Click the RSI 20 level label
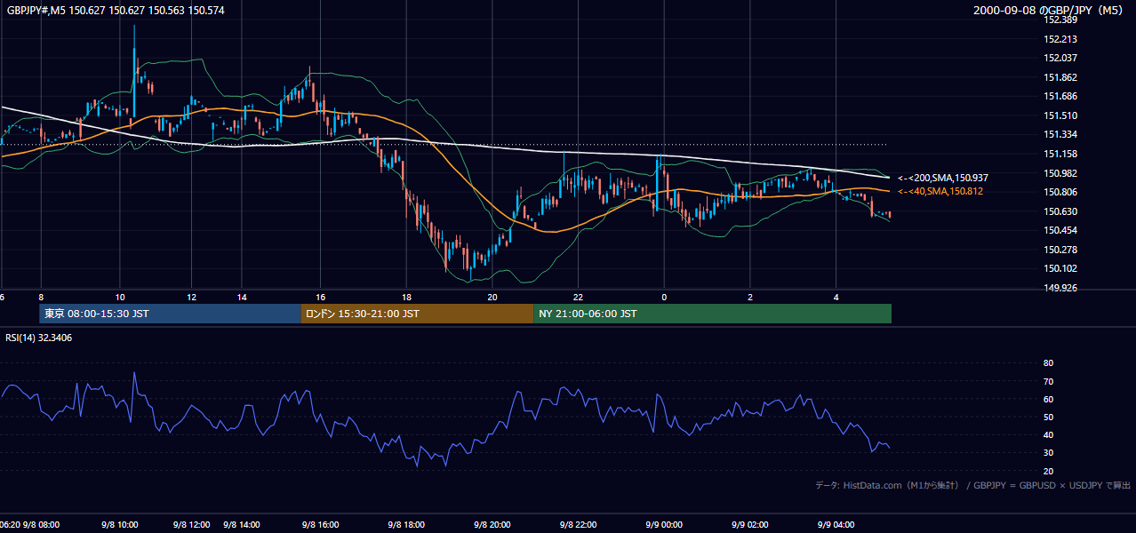Image resolution: width=1136 pixels, height=533 pixels. (1049, 472)
